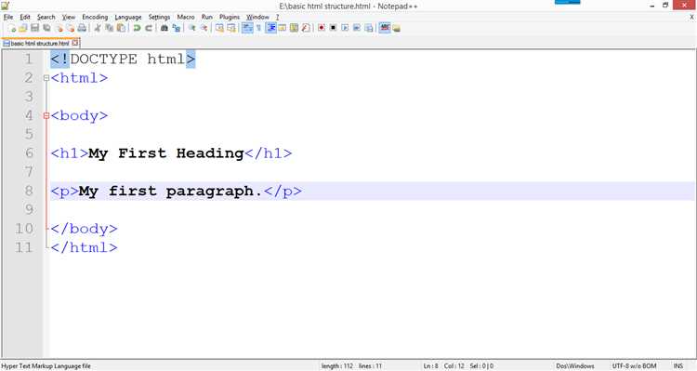Open the Encoding menu
This screenshot has height=371, width=697.
coord(95,17)
